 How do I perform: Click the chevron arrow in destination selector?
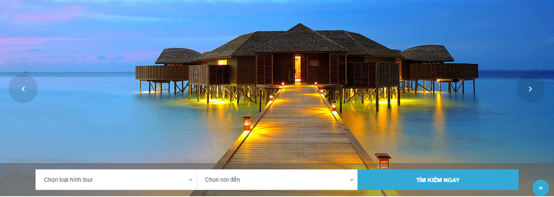(352, 180)
